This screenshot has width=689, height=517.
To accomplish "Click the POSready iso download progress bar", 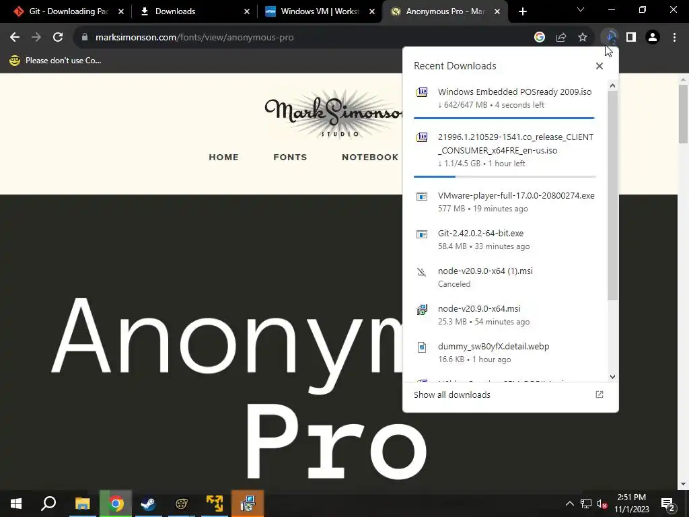I will (505, 118).
